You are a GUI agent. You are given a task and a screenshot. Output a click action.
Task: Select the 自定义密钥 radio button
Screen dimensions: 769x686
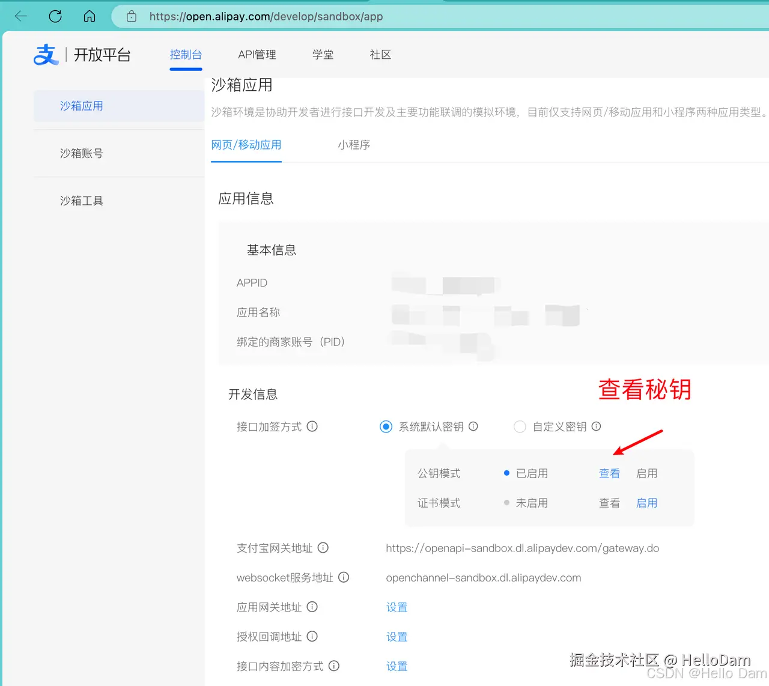(520, 426)
